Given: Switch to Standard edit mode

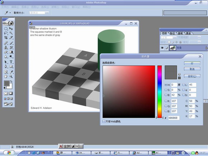Looking at the screenshot, I should [6, 93].
